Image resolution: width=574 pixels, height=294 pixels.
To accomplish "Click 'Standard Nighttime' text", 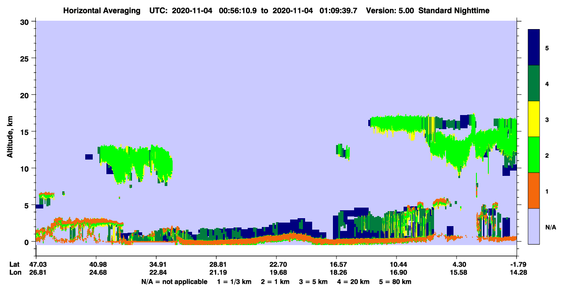I will [454, 11].
